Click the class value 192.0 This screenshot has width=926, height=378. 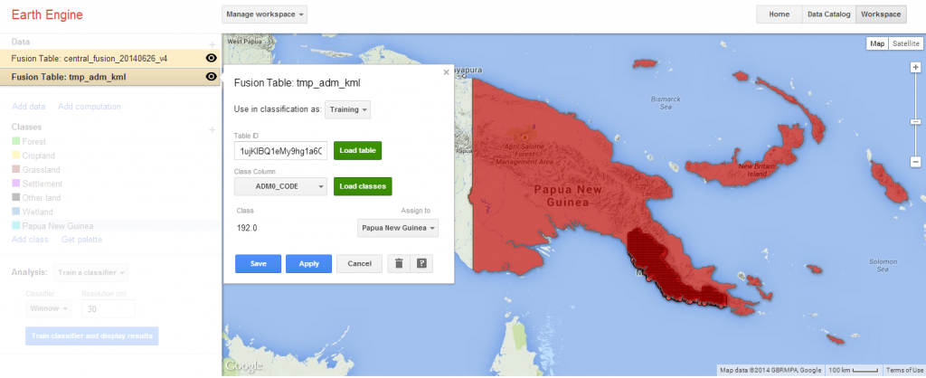point(247,228)
